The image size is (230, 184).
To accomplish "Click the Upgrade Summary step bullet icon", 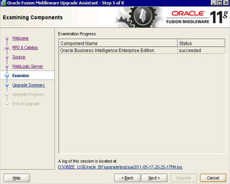I will 7,85.
